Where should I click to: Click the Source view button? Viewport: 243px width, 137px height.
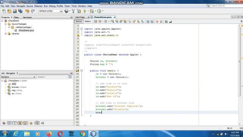(79, 21)
